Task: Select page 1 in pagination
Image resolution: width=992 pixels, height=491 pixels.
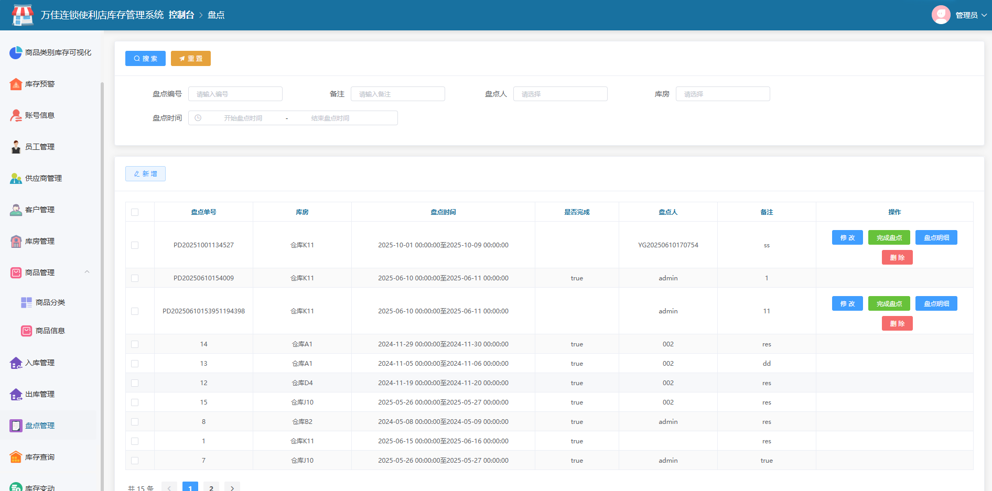Action: (190, 488)
